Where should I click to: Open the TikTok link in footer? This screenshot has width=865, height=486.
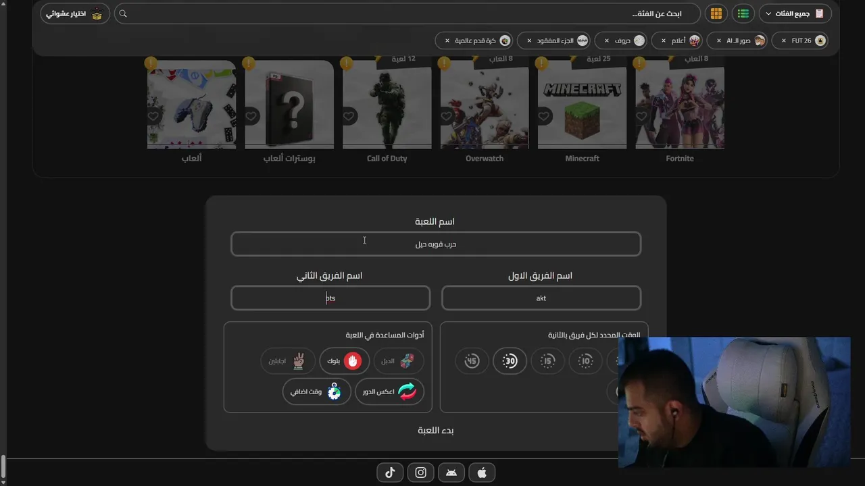tap(390, 473)
